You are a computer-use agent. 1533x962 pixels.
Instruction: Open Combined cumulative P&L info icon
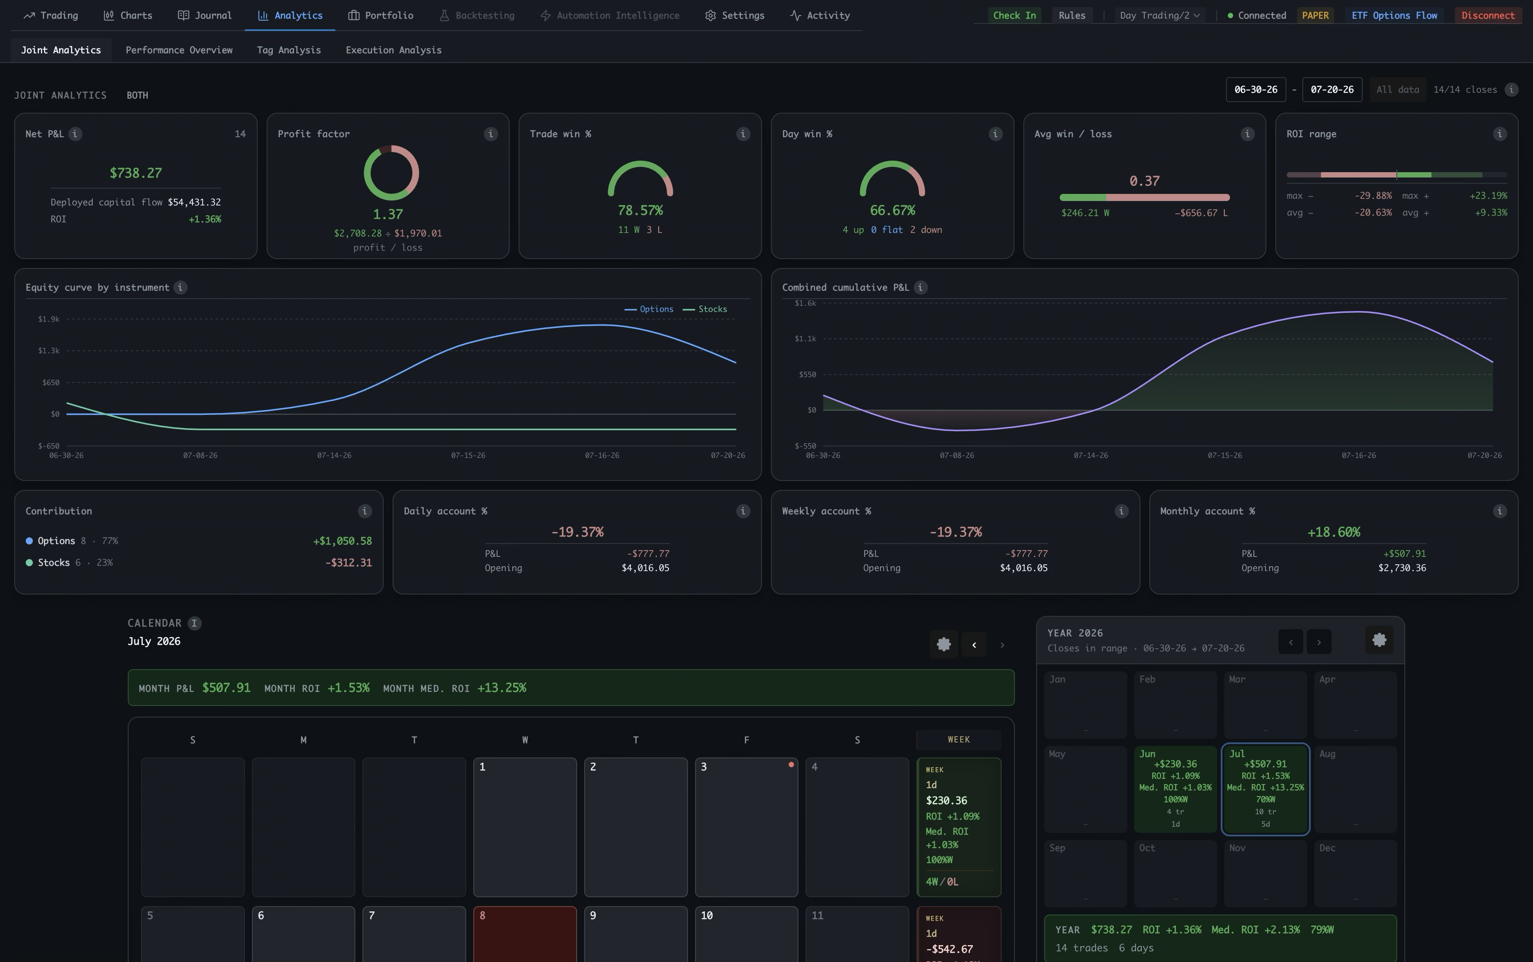coord(920,288)
